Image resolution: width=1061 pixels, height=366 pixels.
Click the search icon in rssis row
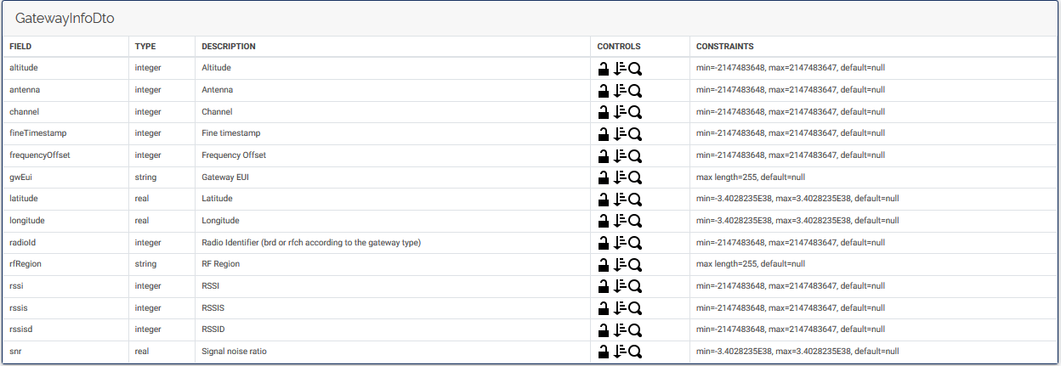coord(634,308)
